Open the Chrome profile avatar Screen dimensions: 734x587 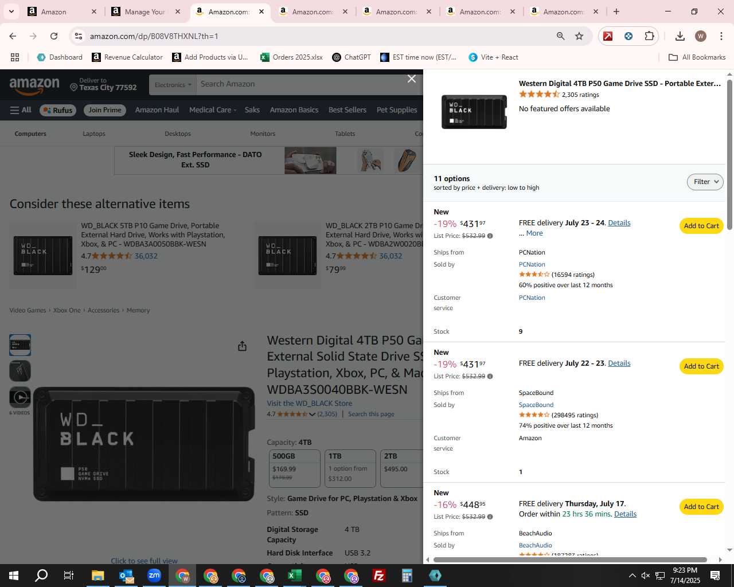701,36
